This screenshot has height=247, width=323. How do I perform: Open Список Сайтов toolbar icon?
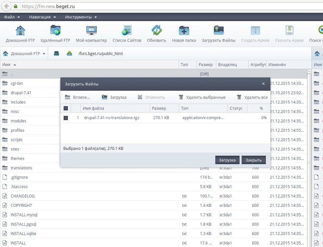(127, 30)
